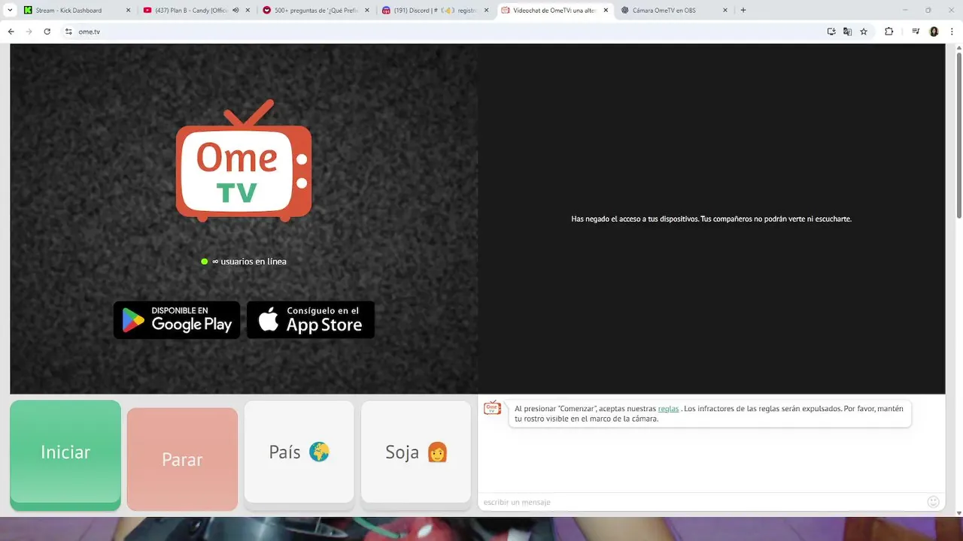Image resolution: width=963 pixels, height=541 pixels.
Task: Click the red Parar button
Action: [x=182, y=459]
